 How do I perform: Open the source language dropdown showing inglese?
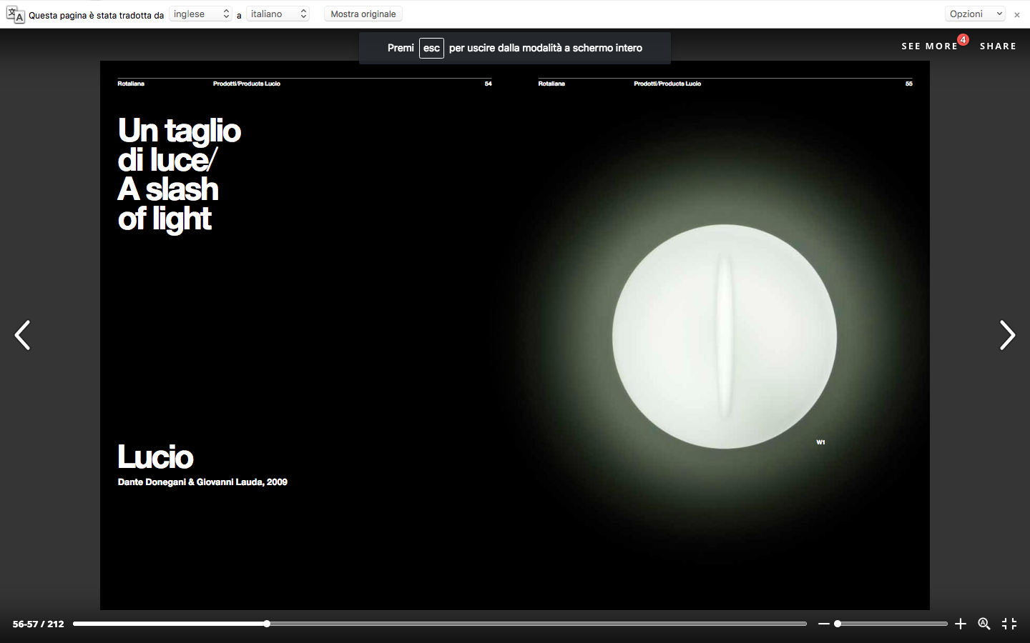point(200,14)
